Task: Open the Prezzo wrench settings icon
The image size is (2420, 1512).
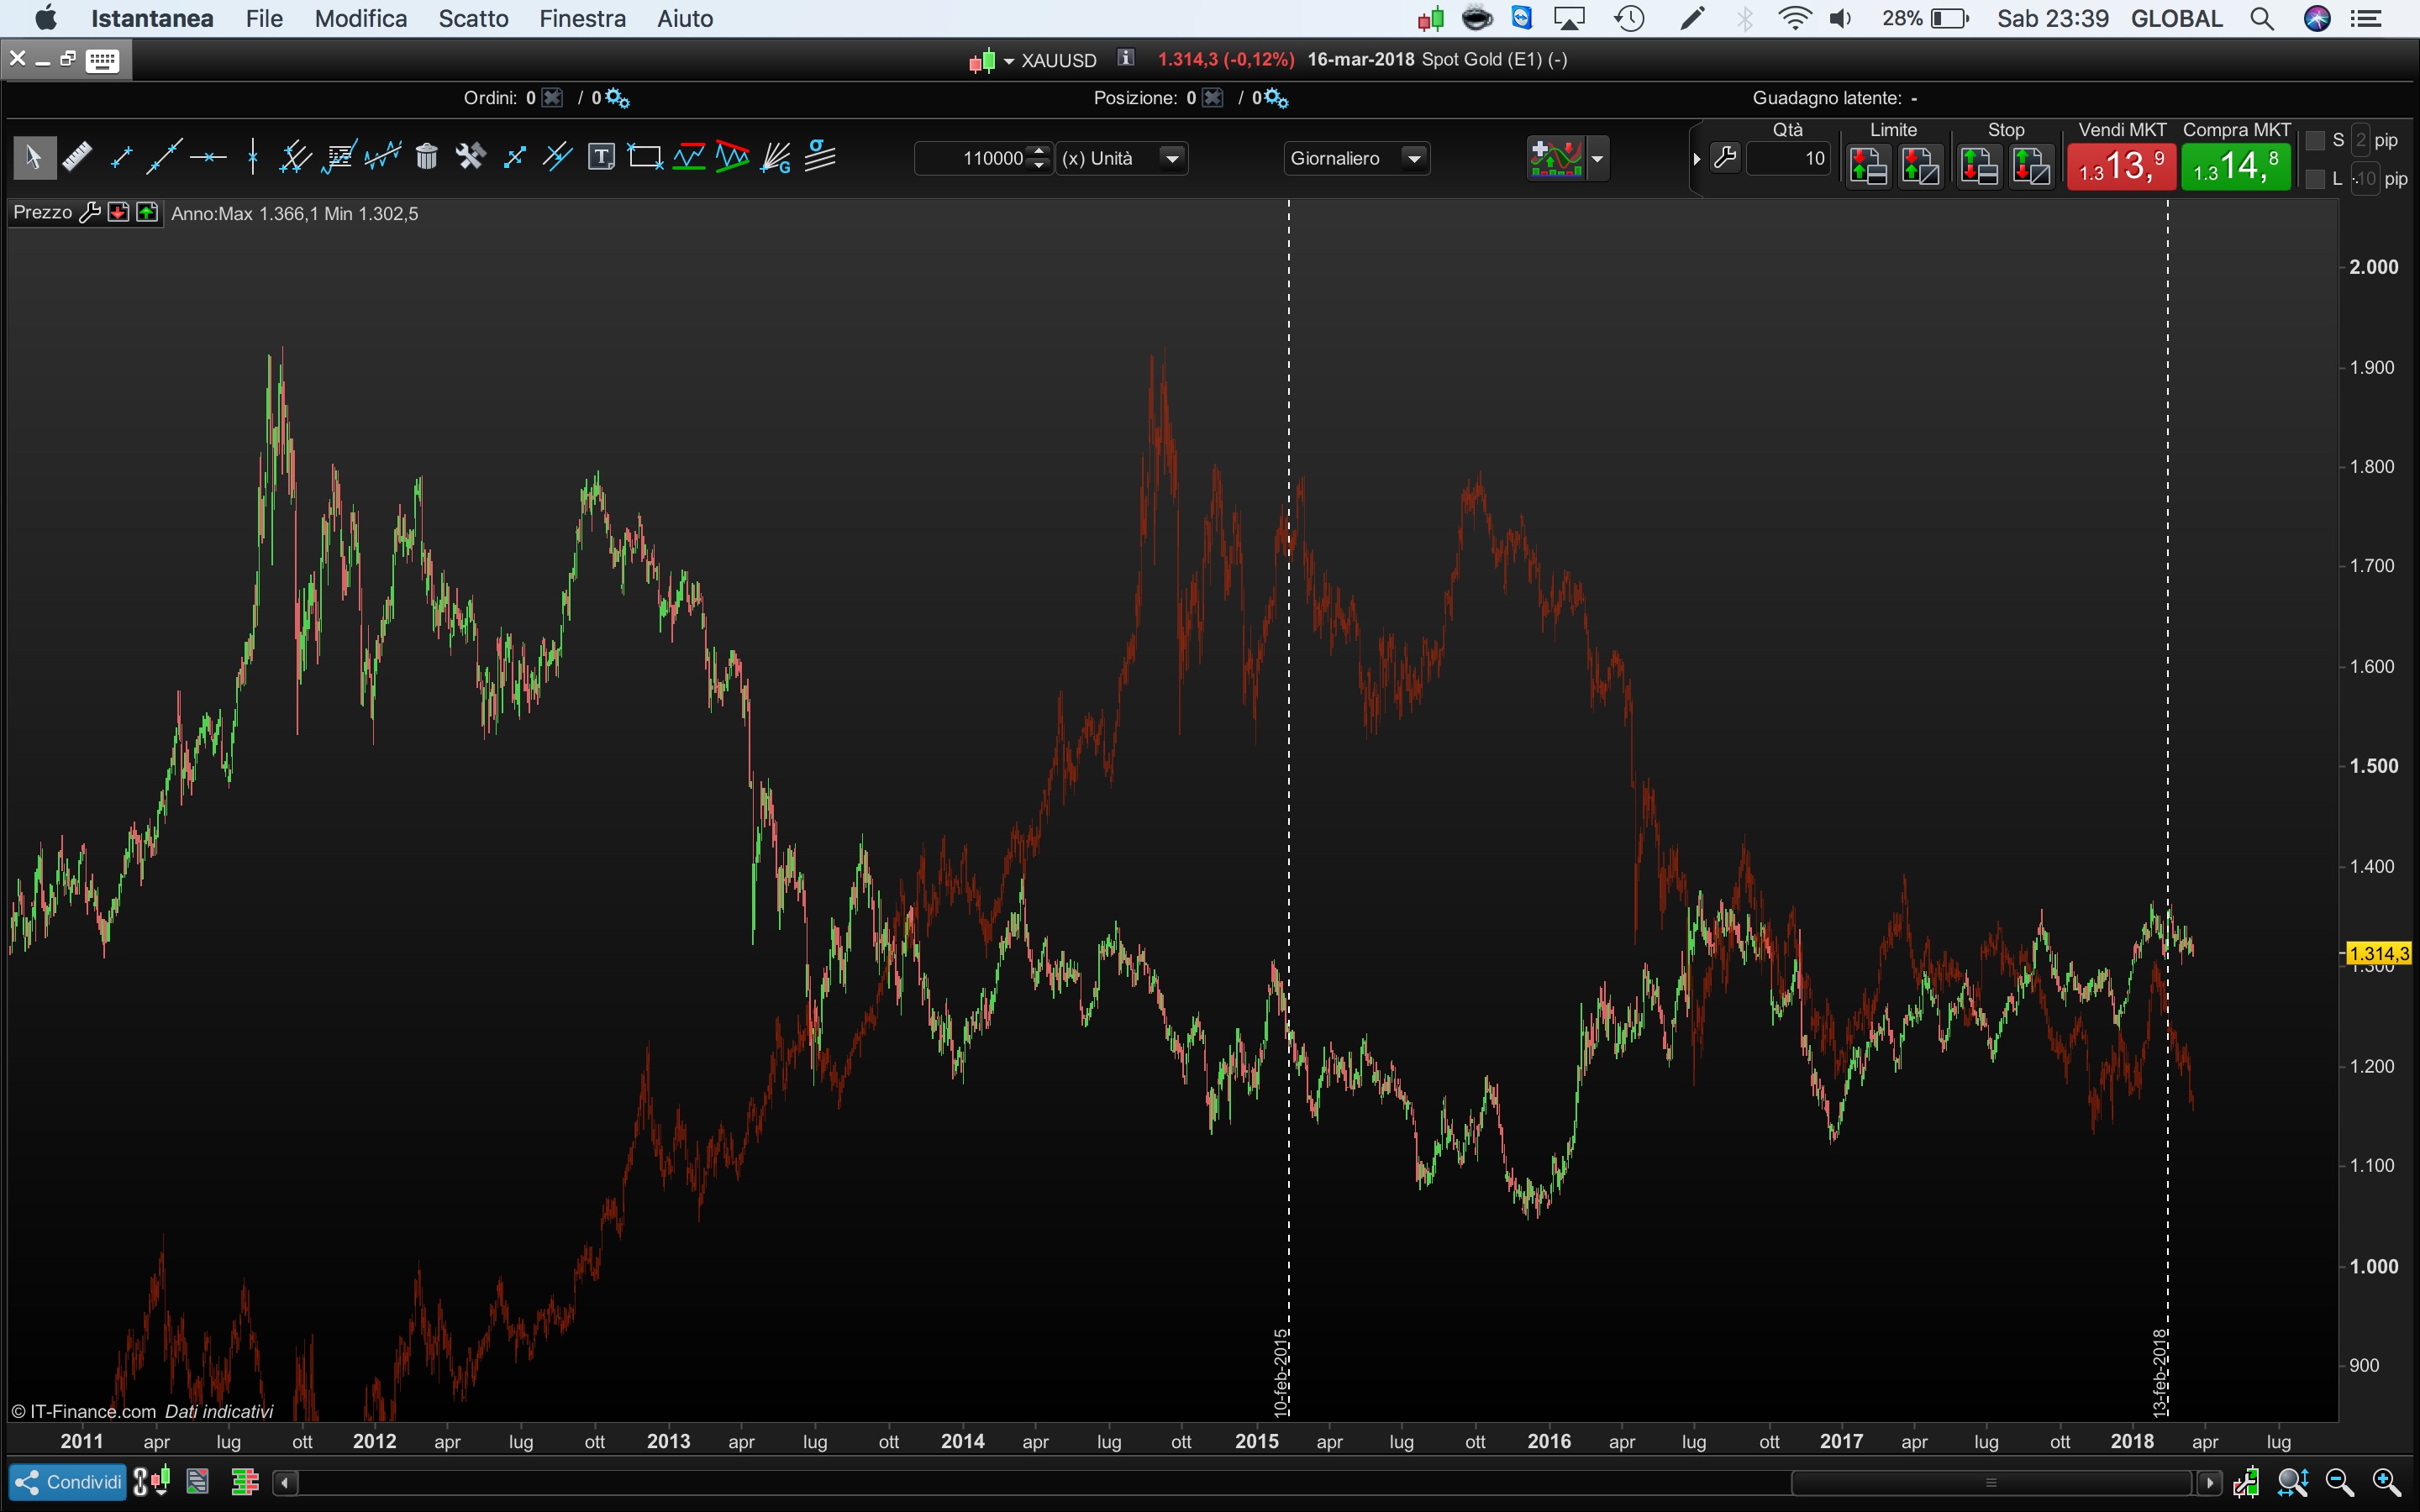Action: pyautogui.click(x=90, y=213)
